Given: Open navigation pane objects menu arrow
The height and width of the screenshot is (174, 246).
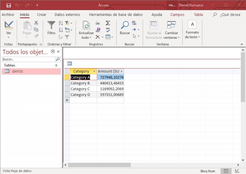Looking at the screenshot, I should pos(53,51).
